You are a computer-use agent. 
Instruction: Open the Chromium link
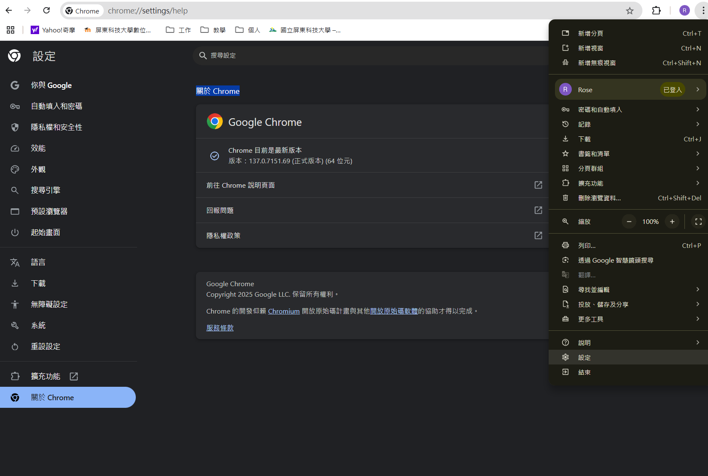284,311
